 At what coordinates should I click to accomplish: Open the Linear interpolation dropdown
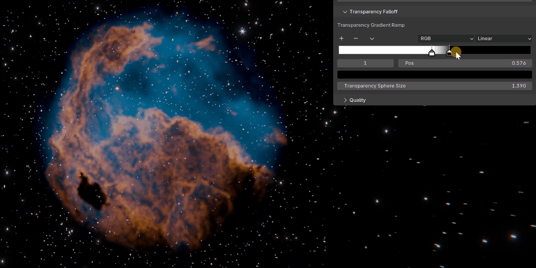(x=503, y=38)
